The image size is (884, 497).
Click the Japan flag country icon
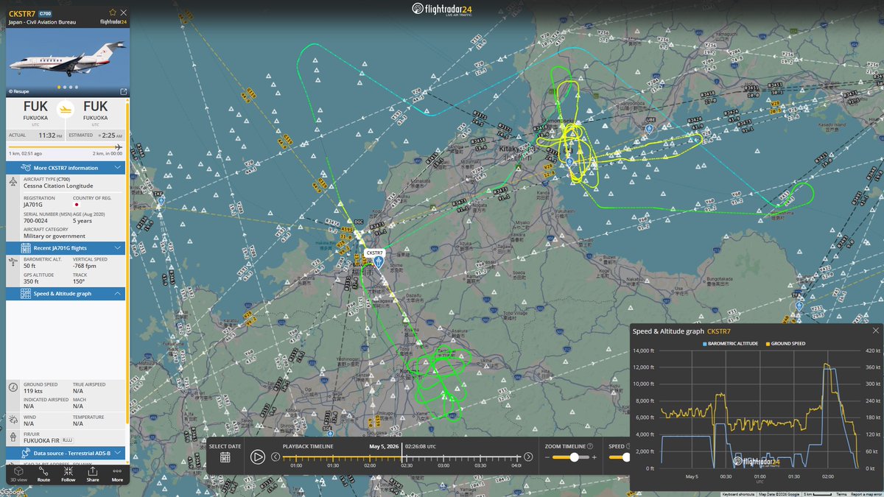tap(76, 204)
